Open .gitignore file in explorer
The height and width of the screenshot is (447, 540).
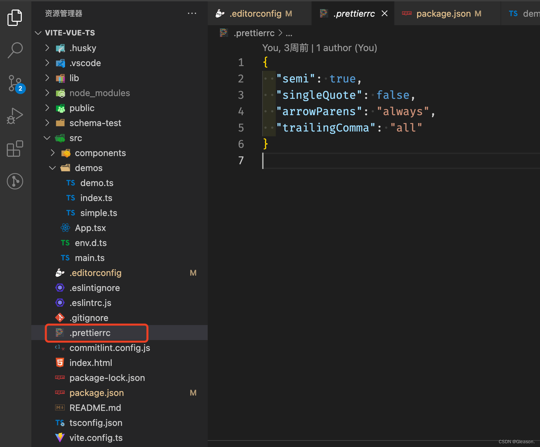(120, 318)
